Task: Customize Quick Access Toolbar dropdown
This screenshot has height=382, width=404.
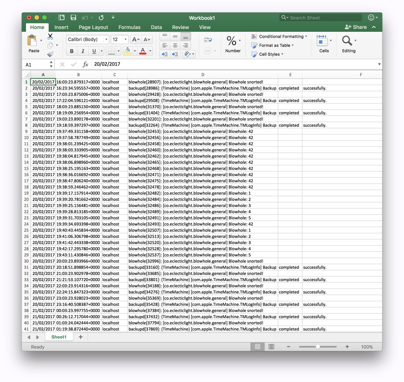Action: [x=113, y=17]
